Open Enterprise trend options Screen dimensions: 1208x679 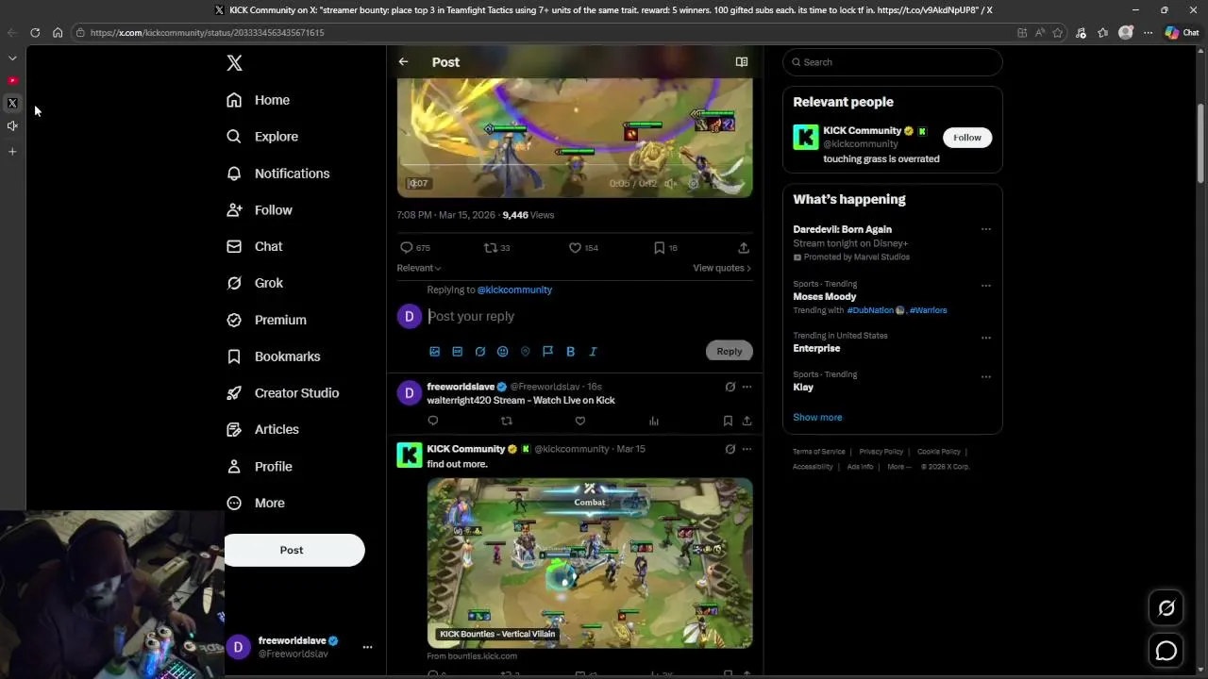[x=986, y=338]
